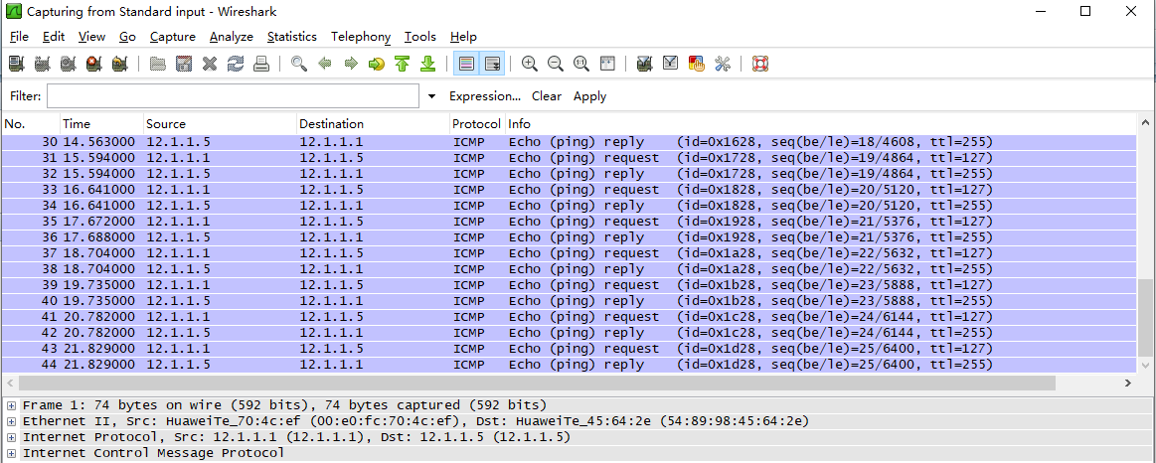Viewport: 1156px width, 463px height.
Task: Go back in packet history arrow
Action: (325, 65)
